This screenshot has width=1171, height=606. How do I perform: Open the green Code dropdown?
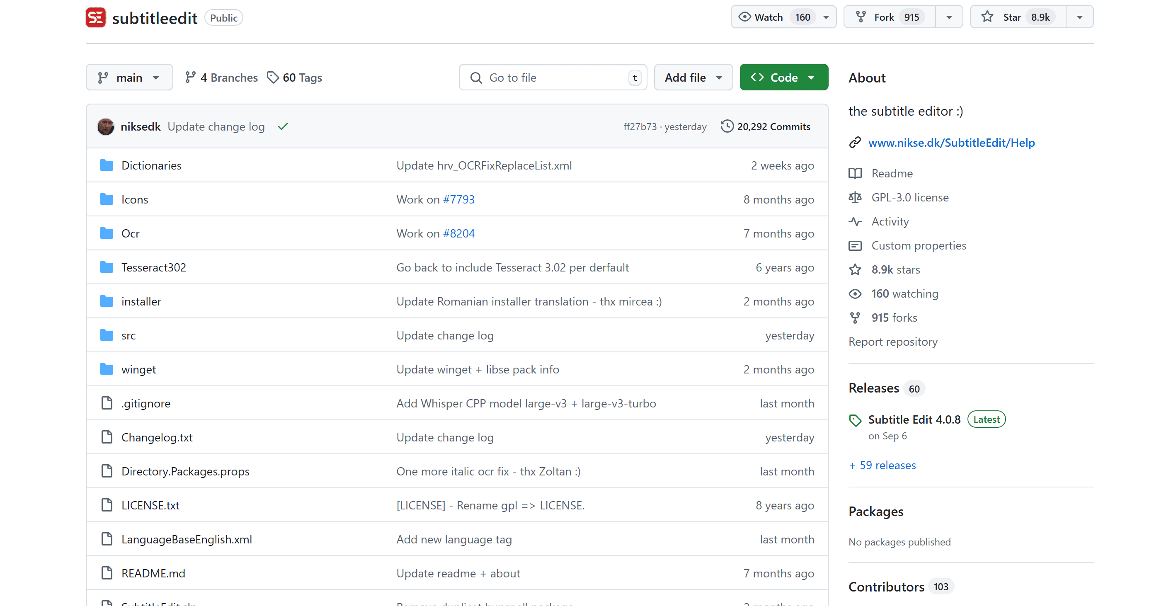[783, 77]
